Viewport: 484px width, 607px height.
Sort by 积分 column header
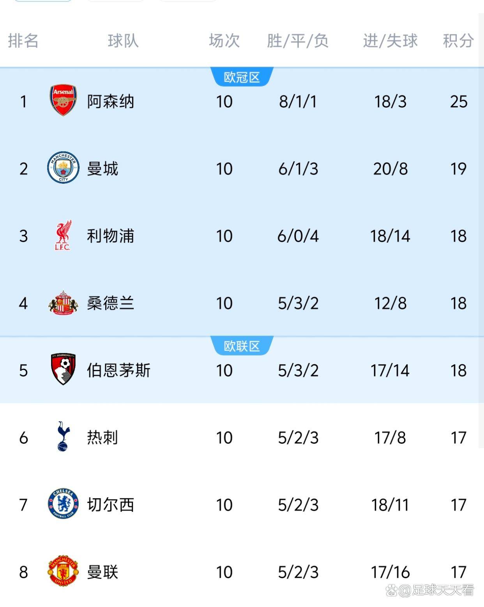458,41
